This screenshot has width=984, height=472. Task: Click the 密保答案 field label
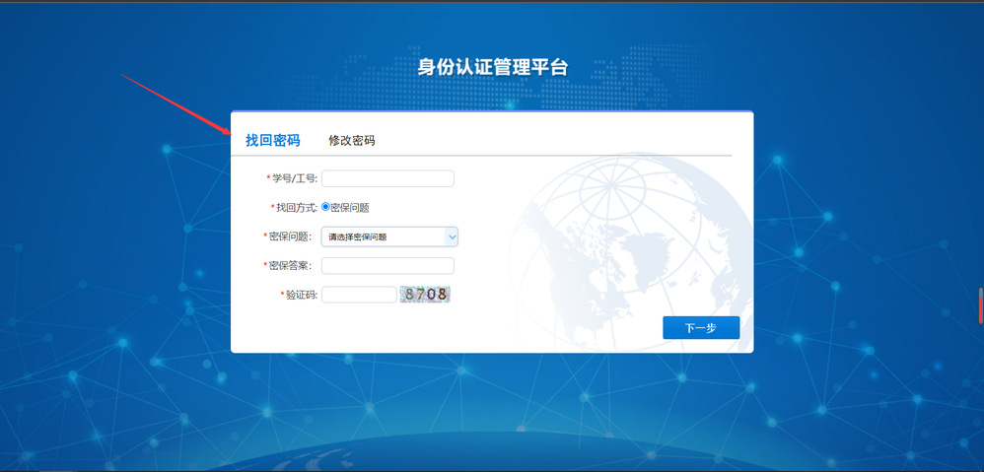[x=291, y=266]
